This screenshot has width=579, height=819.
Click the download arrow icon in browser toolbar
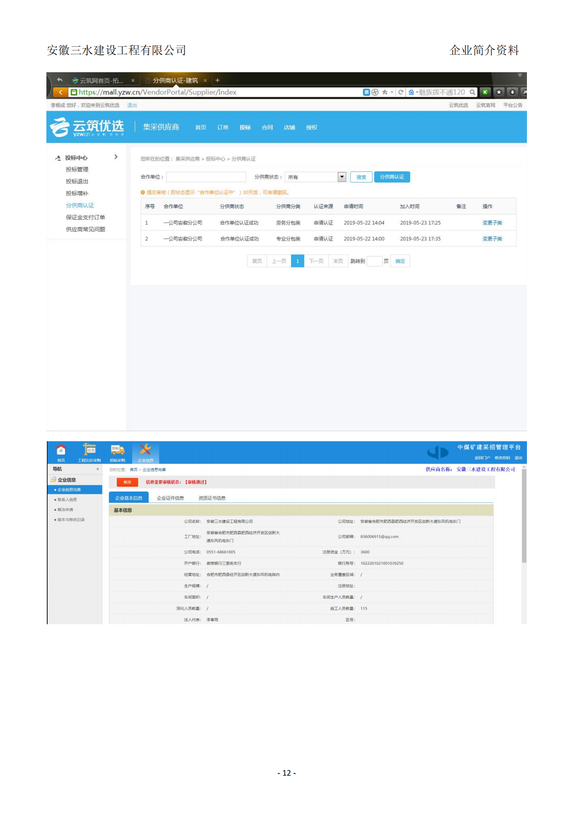(x=512, y=92)
